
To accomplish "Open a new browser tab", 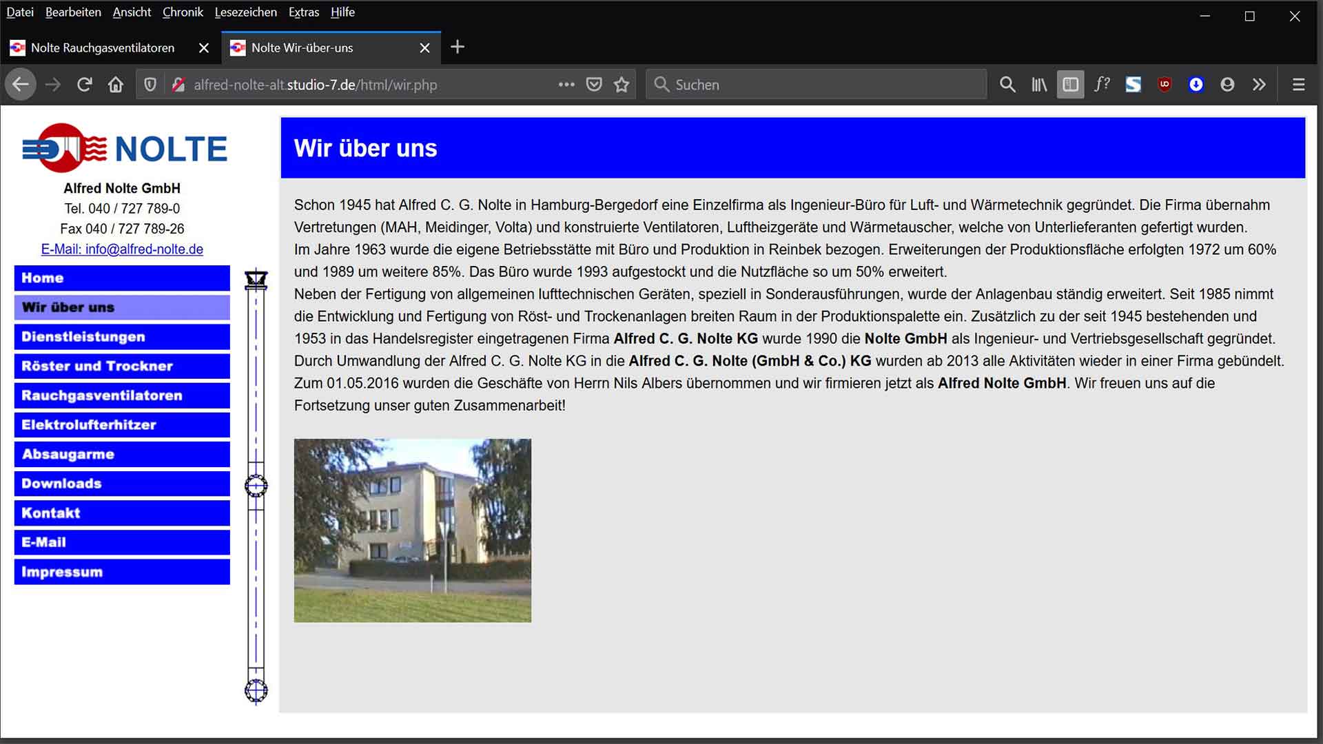I will pos(458,47).
